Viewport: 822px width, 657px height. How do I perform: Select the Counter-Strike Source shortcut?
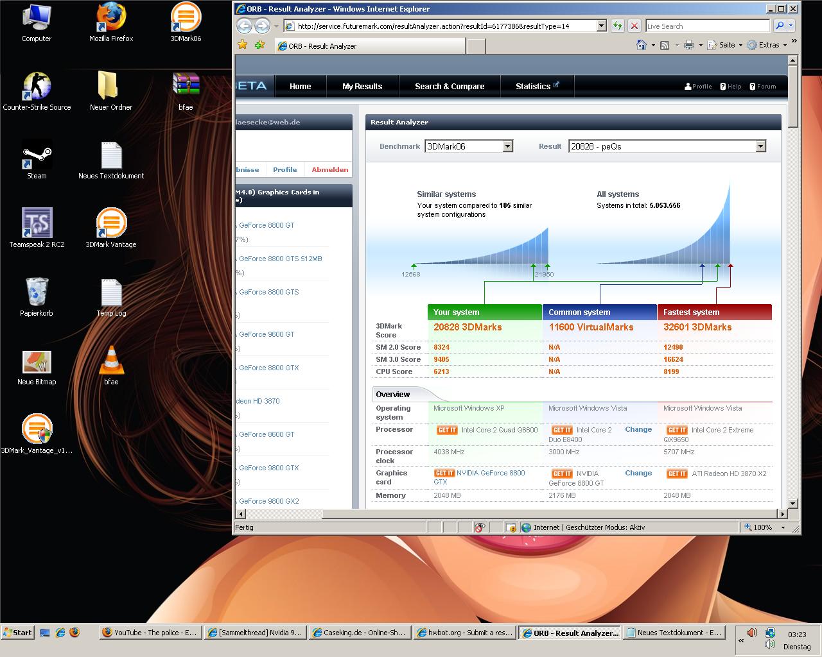click(x=37, y=92)
